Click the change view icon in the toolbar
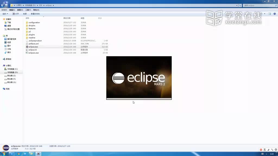The width and height of the screenshot is (278, 156). coord(261,14)
